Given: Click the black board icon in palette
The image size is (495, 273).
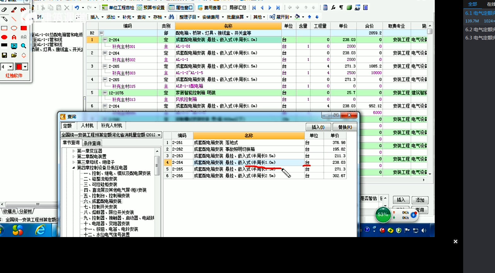Looking at the screenshot, I should [x=4, y=45].
